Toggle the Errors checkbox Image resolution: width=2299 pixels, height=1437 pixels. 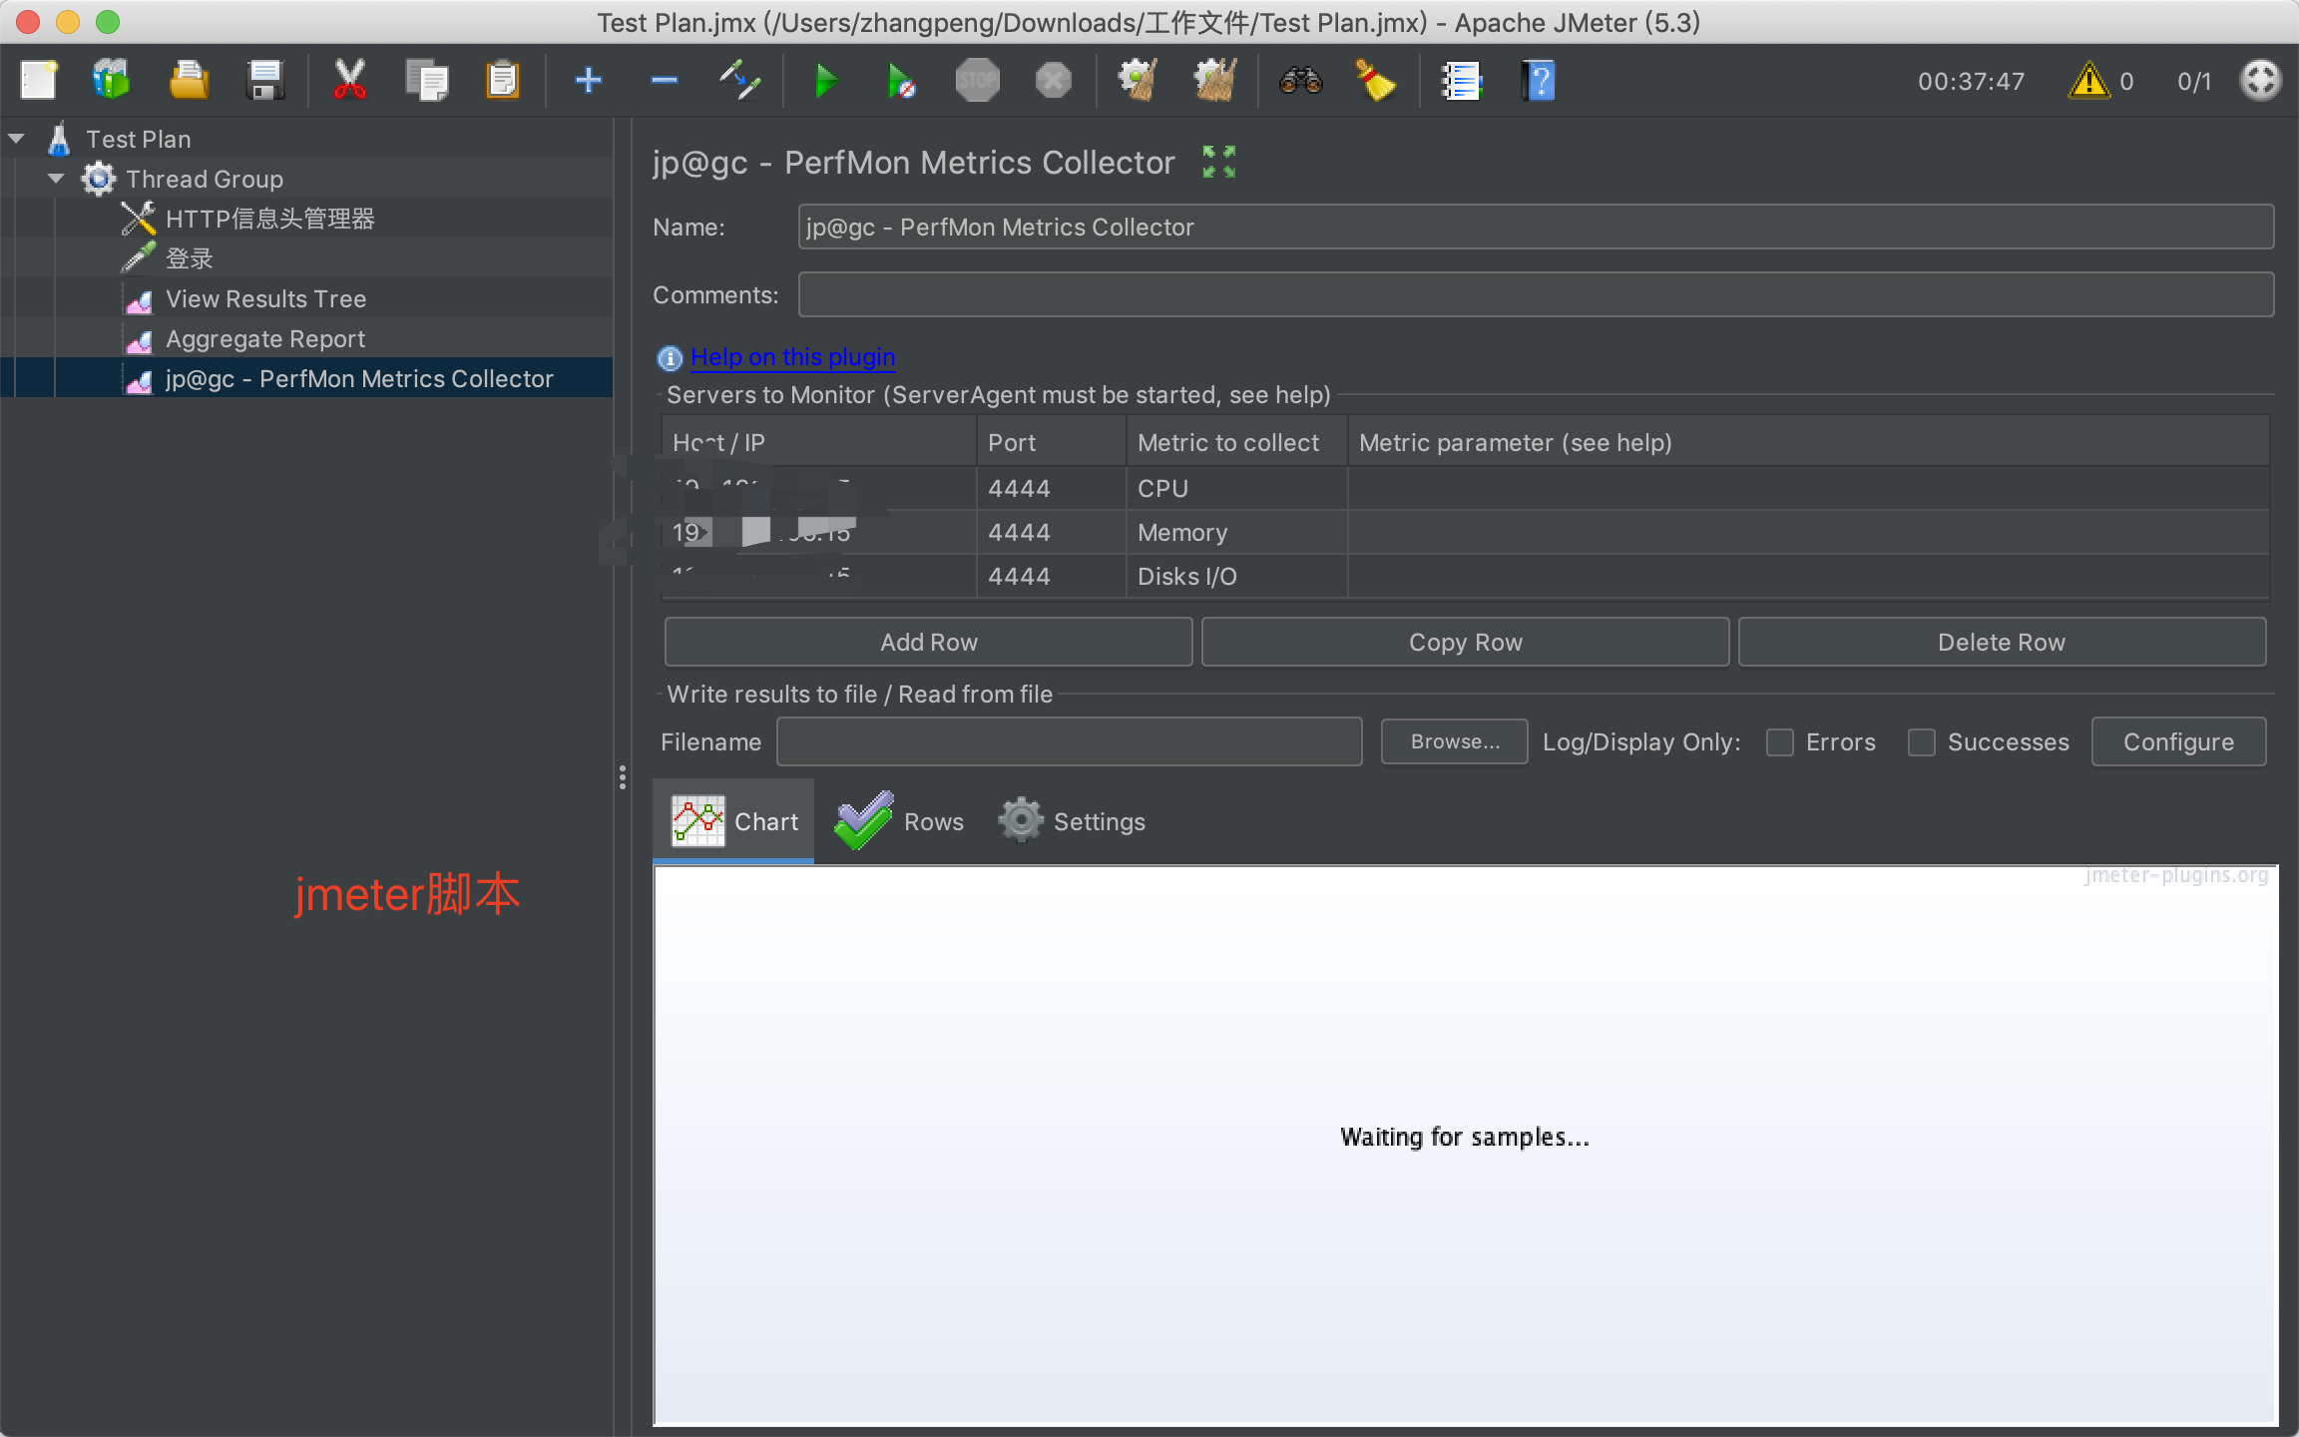coord(1780,742)
